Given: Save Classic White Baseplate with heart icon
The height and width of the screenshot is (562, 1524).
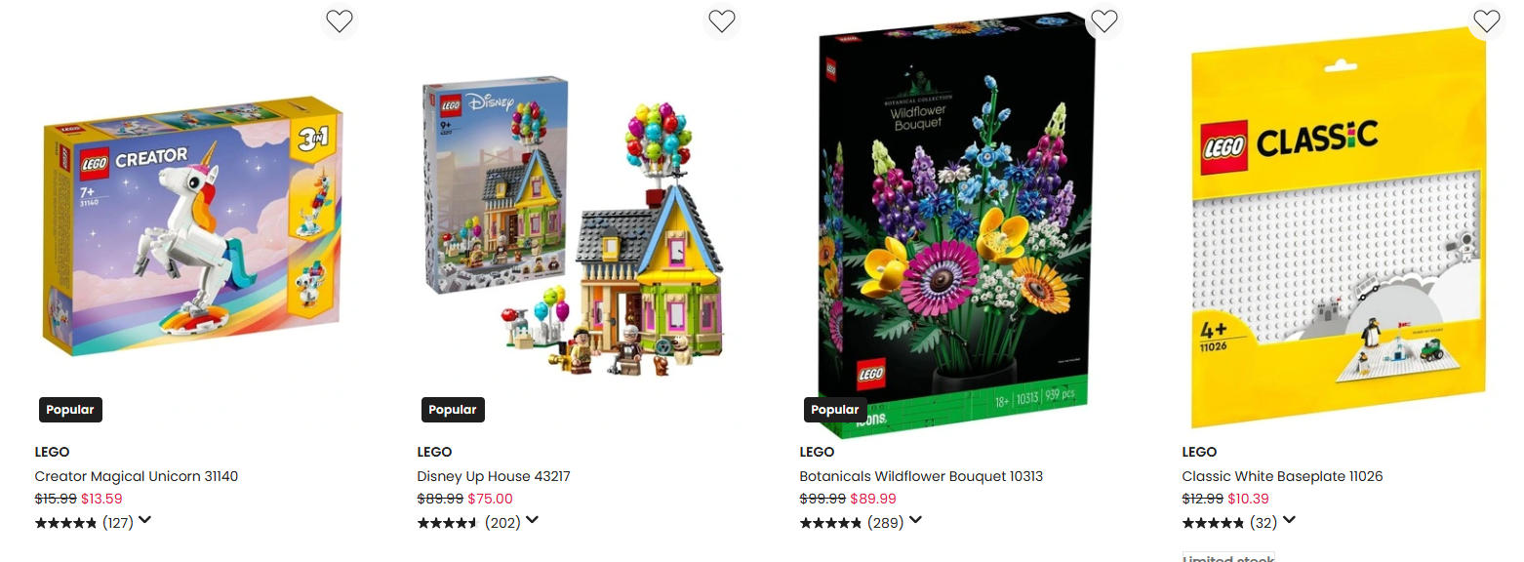Looking at the screenshot, I should (1486, 20).
